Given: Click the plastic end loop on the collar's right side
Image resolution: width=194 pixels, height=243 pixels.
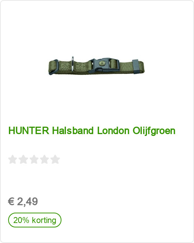Looking at the screenshot, I should click(135, 67).
